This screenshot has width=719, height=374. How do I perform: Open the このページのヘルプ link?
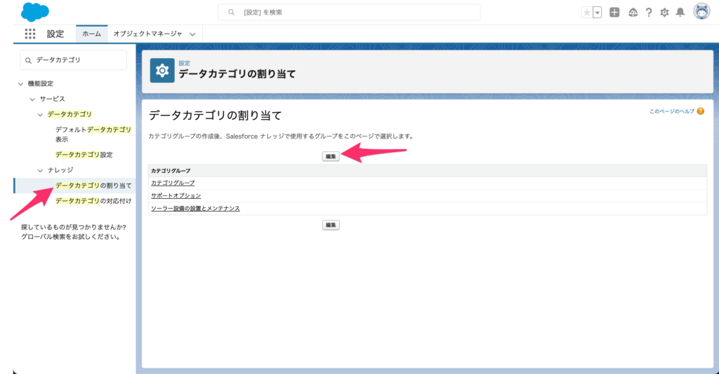[671, 111]
